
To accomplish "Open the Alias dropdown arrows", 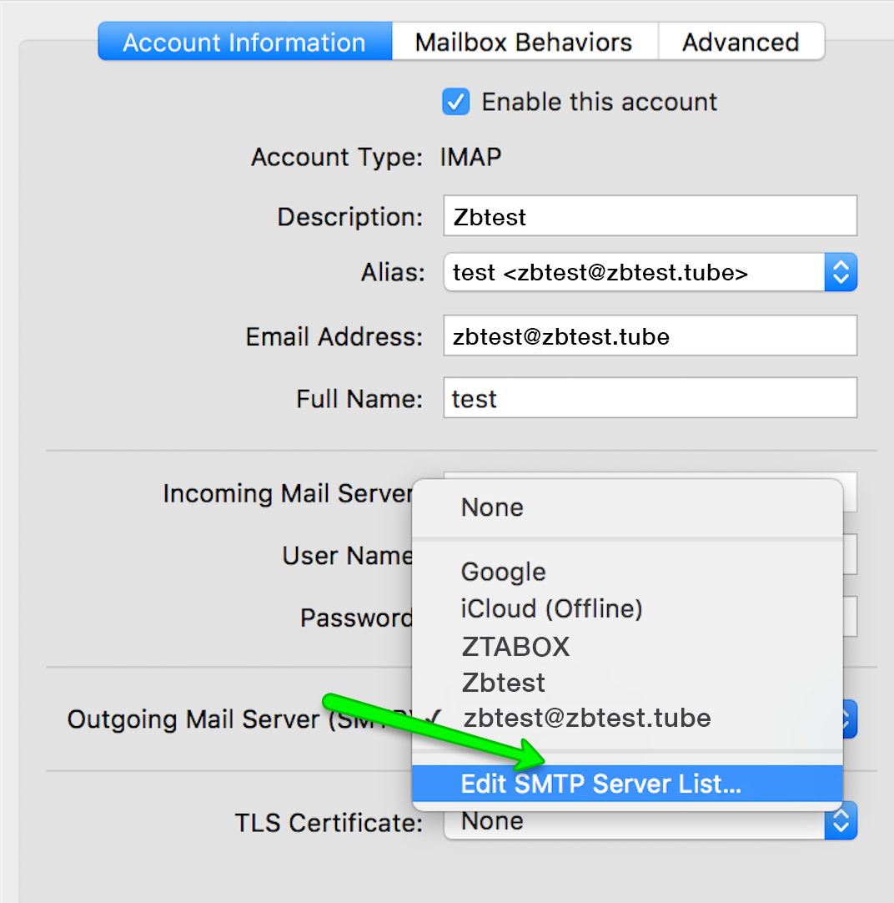I will (x=841, y=273).
